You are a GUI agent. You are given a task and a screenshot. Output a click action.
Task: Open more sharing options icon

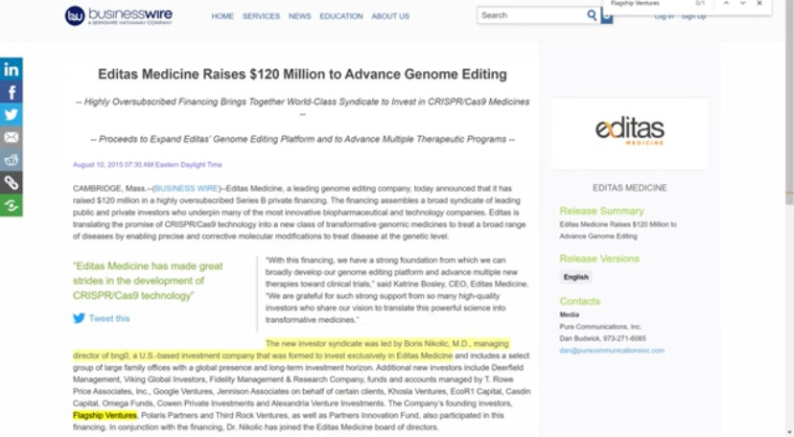[12, 205]
